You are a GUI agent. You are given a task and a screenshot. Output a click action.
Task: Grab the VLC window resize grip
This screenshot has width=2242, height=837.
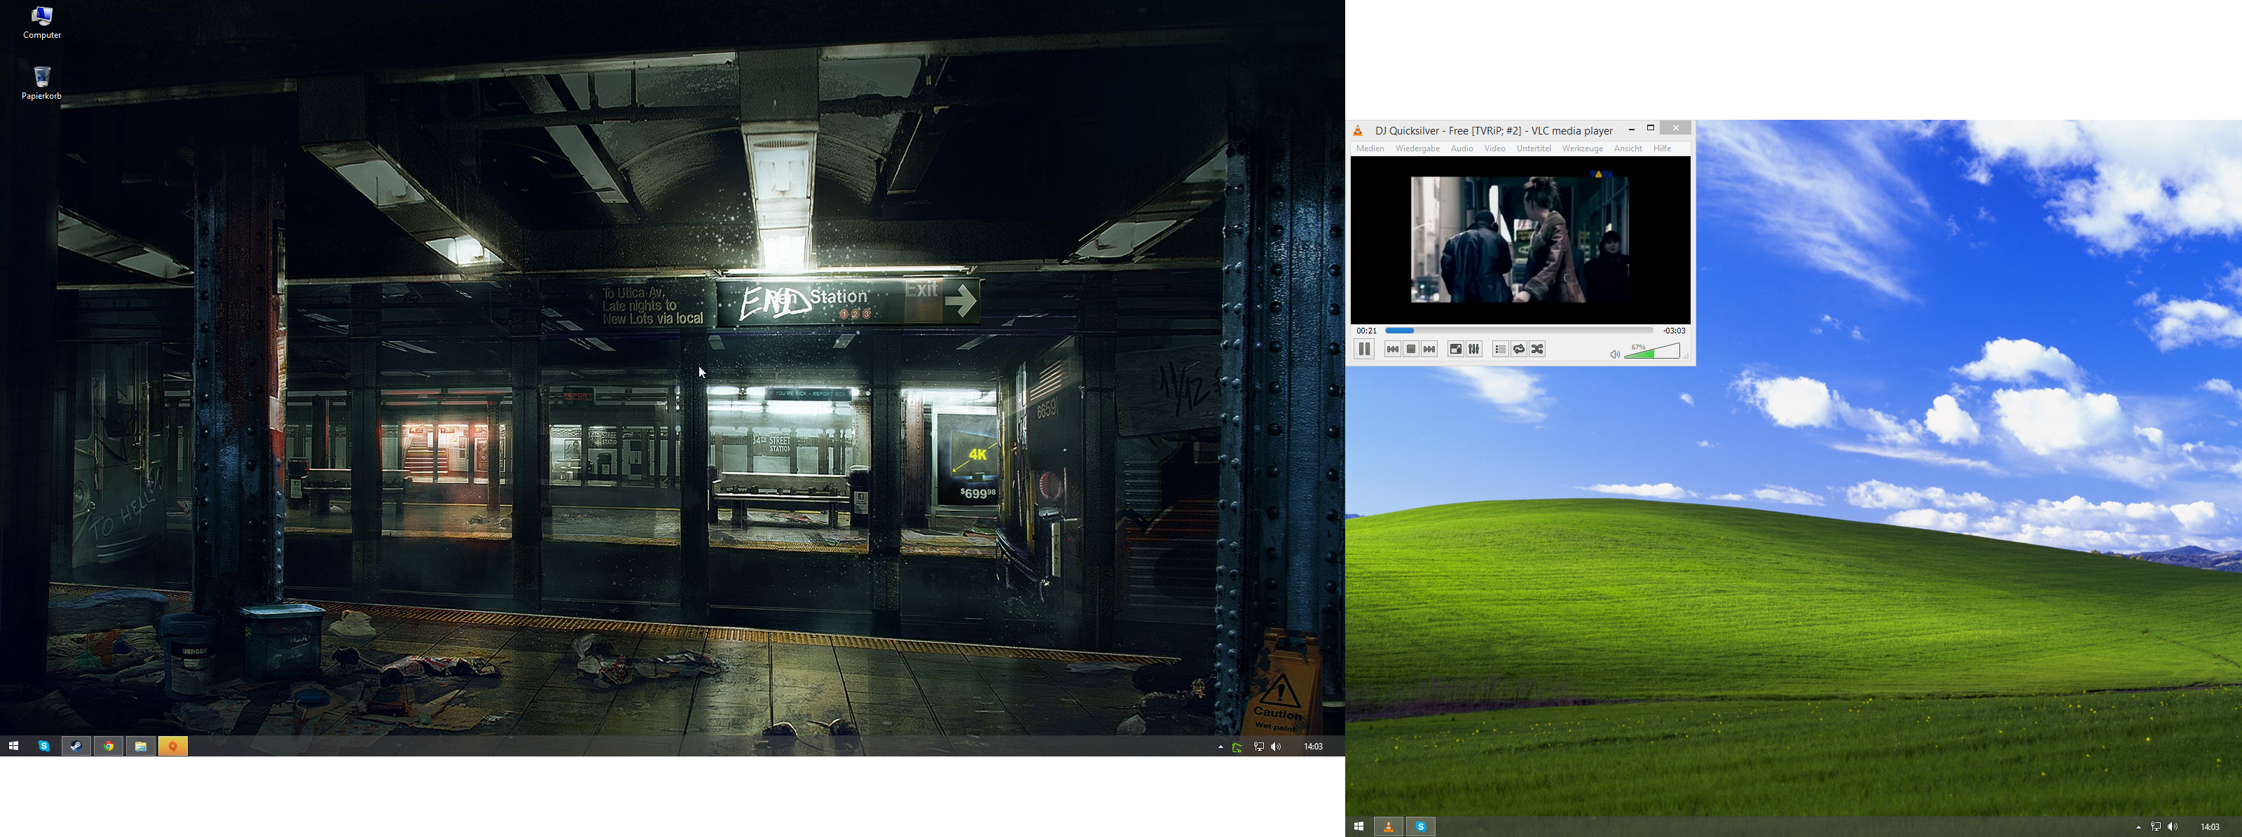click(x=1686, y=356)
